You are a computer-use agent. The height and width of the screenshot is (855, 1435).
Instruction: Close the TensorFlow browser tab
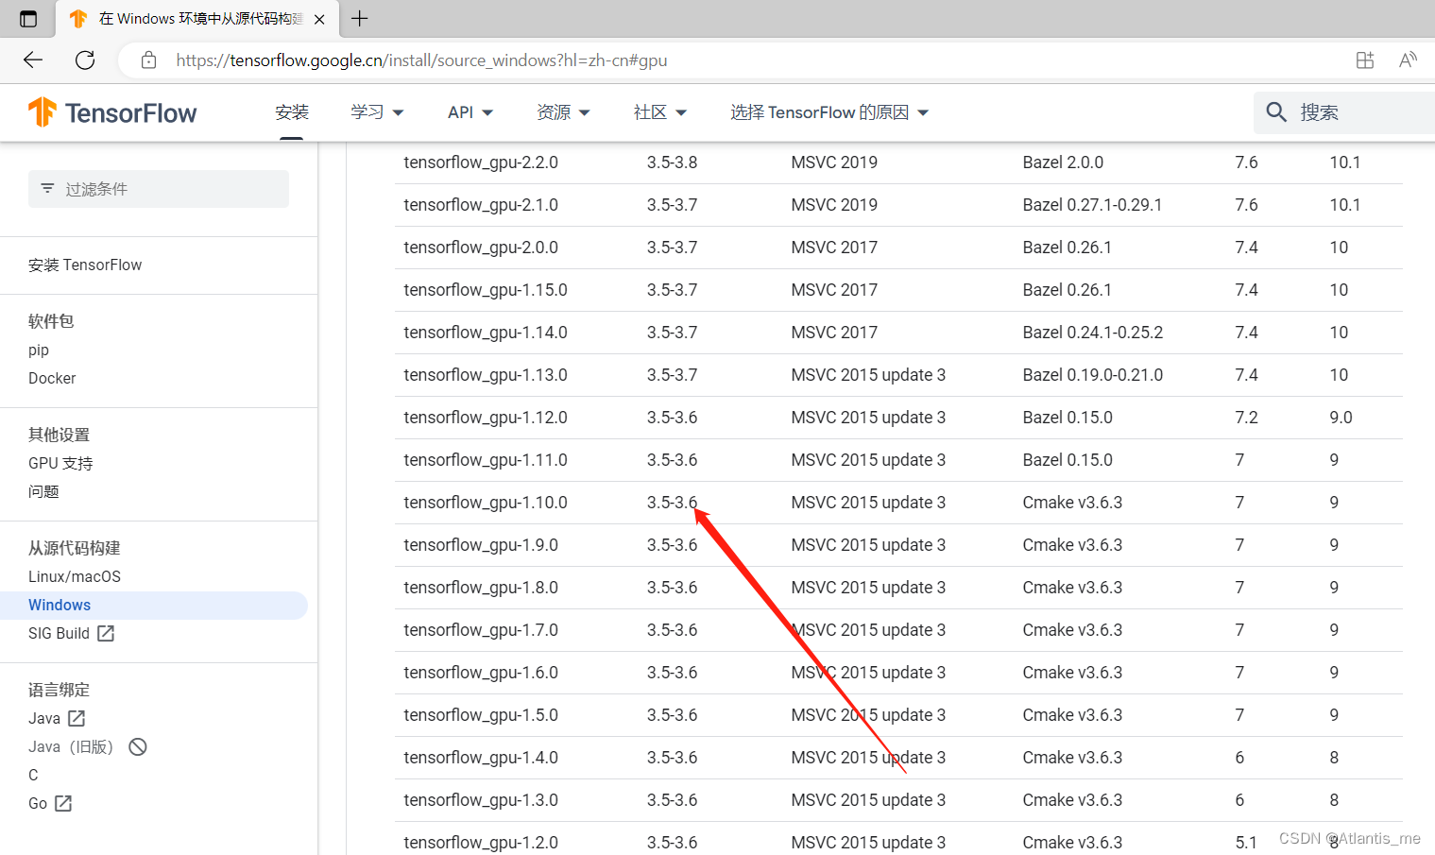point(319,19)
